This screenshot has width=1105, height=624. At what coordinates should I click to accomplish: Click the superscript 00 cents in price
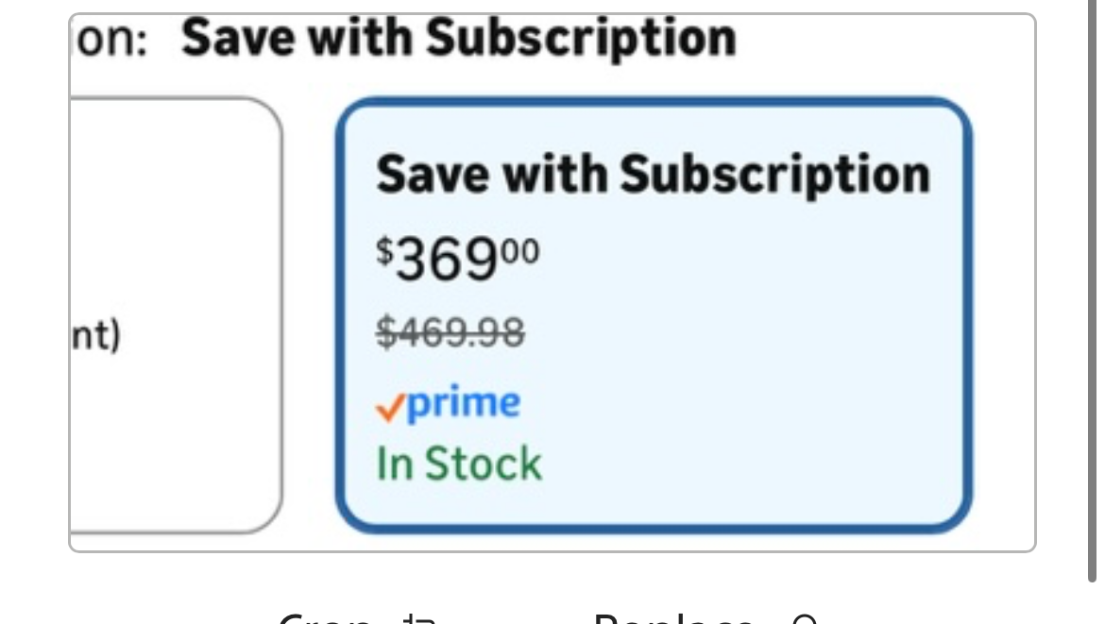click(x=525, y=250)
